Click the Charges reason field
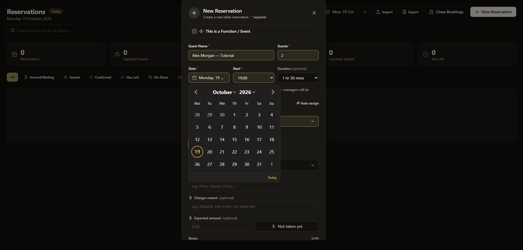The height and width of the screenshot is (250, 523). 254,206
